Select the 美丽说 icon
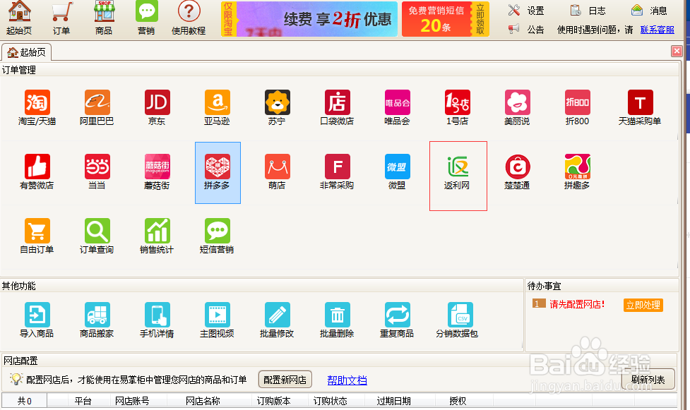This screenshot has height=410, width=690. pyautogui.click(x=517, y=108)
